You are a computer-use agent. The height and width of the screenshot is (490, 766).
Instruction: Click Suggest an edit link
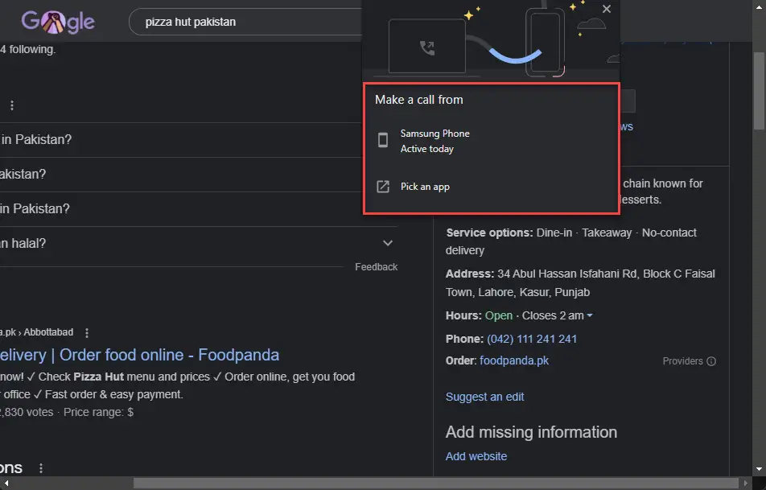(x=484, y=397)
